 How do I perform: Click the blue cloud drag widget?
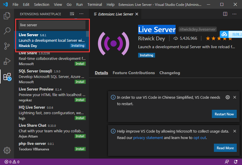click(231, 34)
